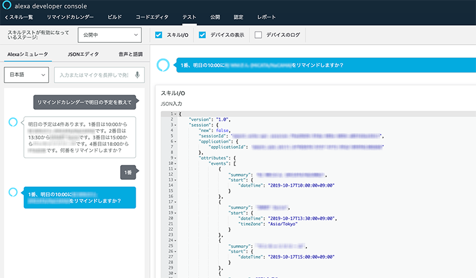Click the 明日の予定は4件あります response bubble
Image resolution: width=476 pixels, height=278 pixels.
tap(80, 137)
